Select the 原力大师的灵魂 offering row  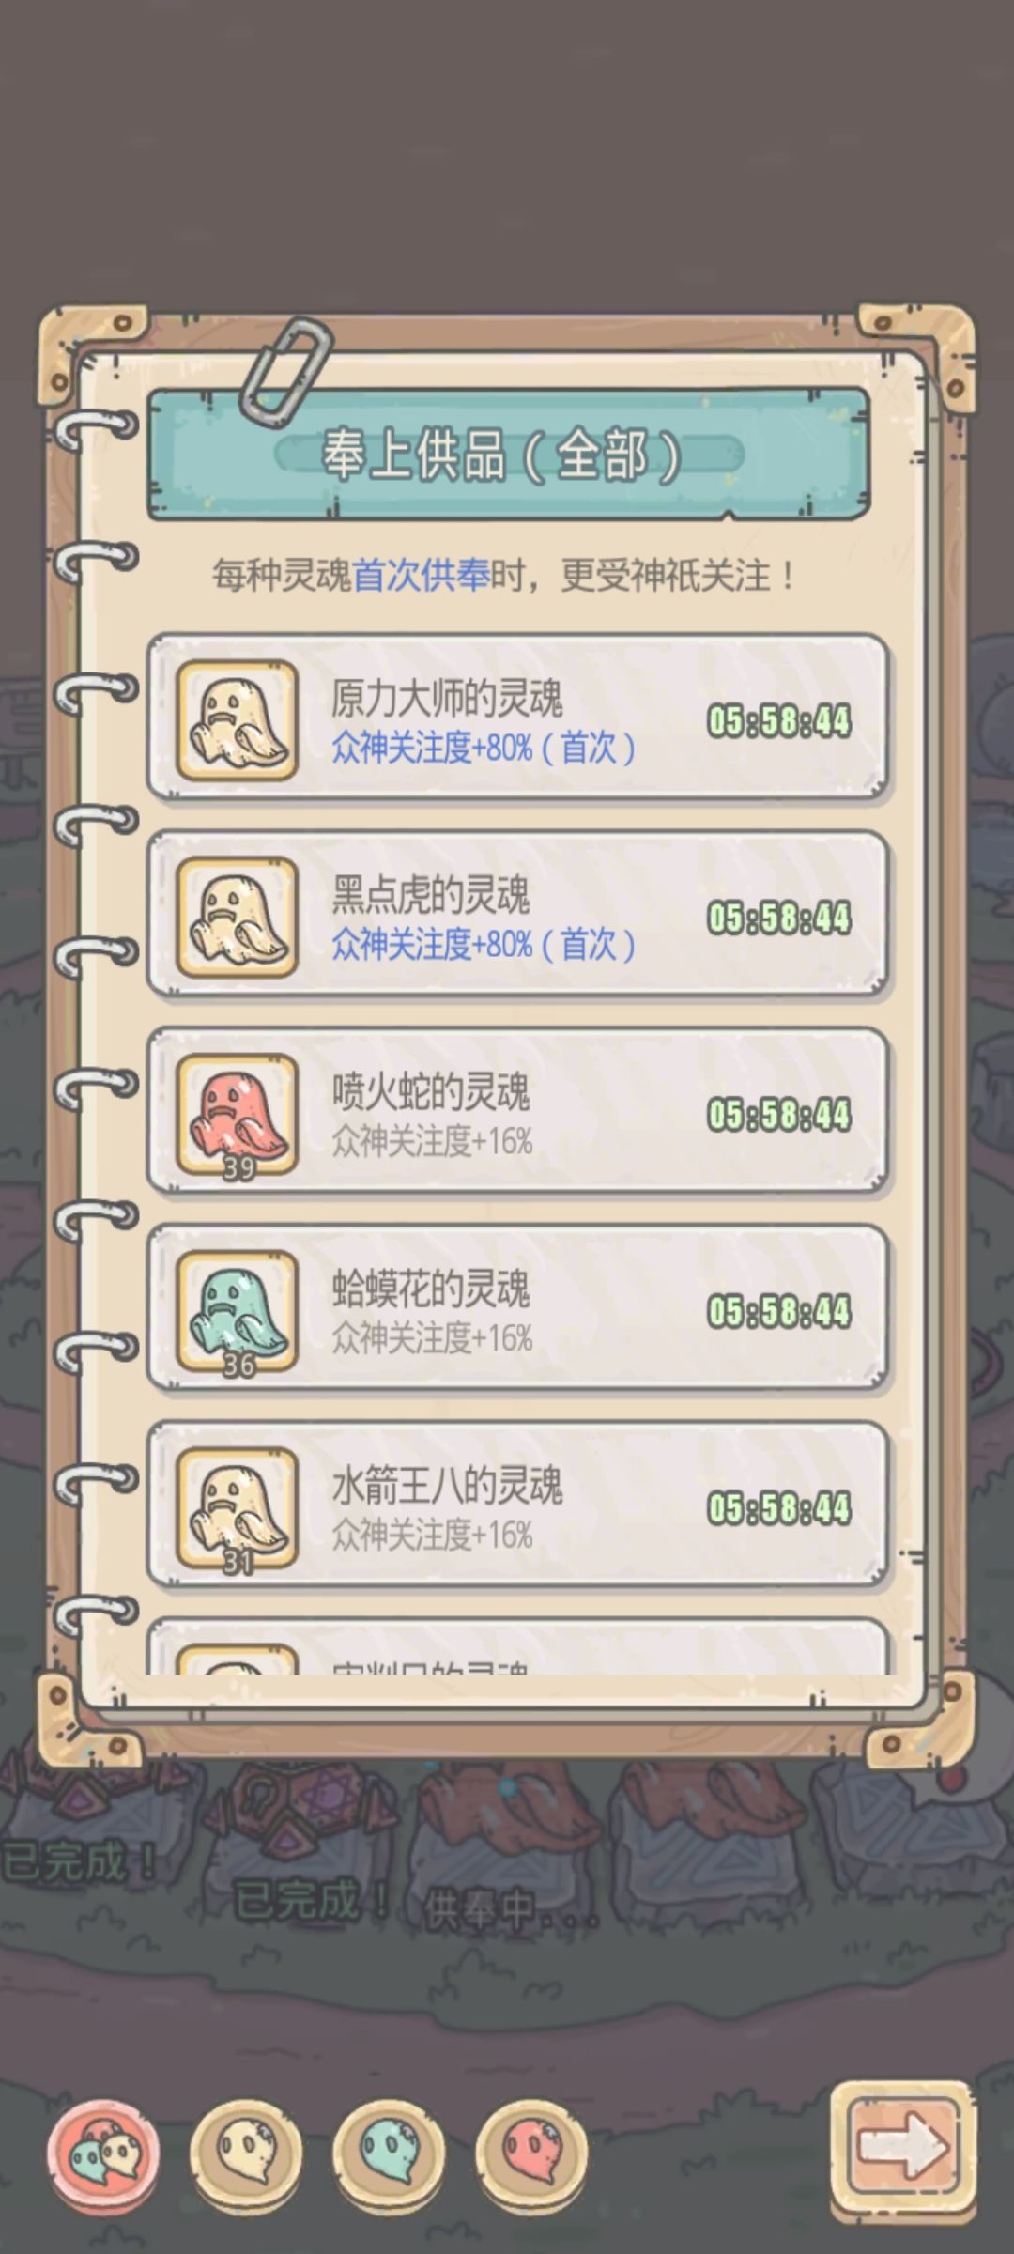click(x=517, y=719)
